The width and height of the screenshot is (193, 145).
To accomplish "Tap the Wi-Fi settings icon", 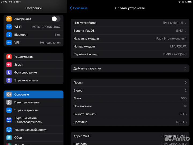I will 9,27.
